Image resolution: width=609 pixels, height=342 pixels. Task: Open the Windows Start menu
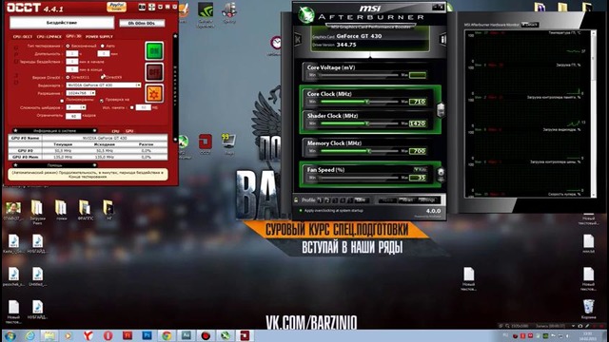click(x=10, y=335)
